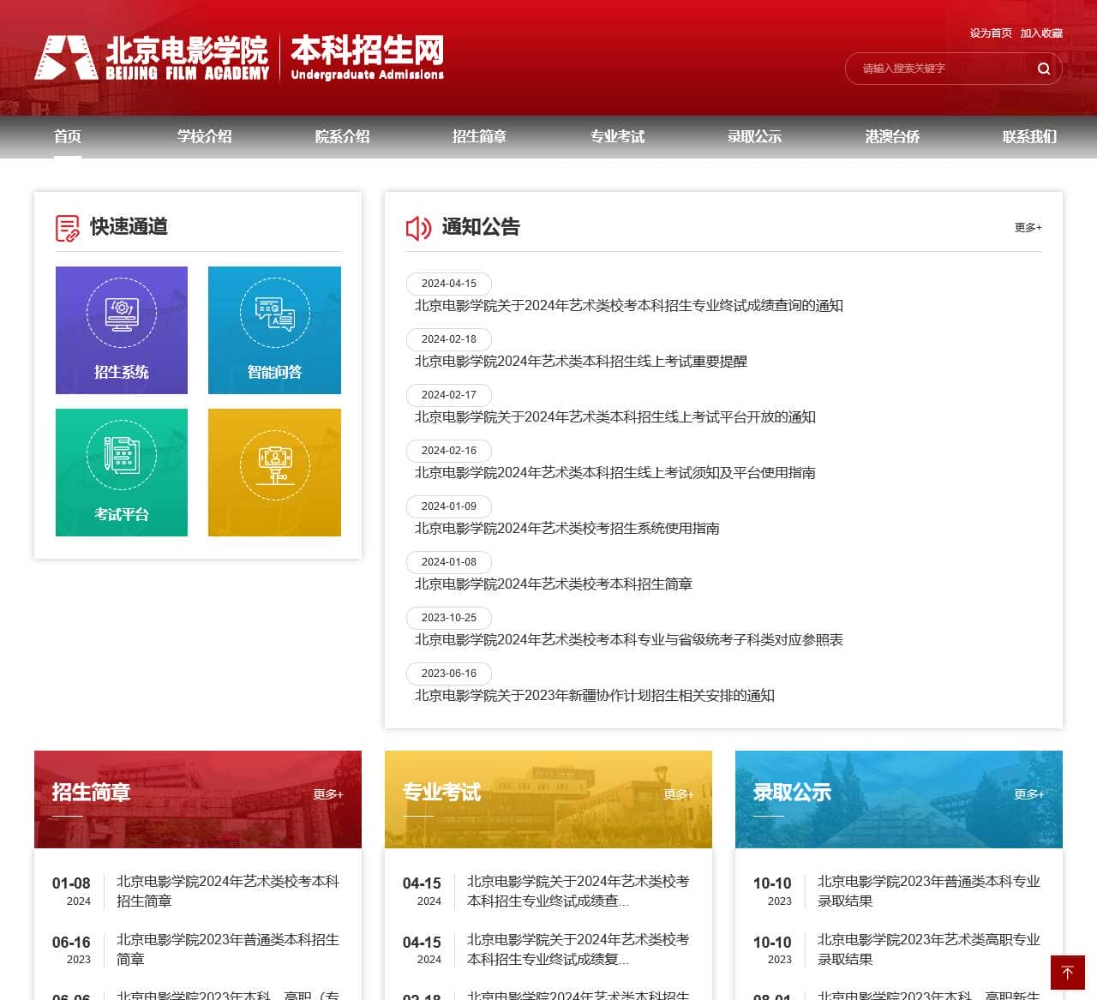Click the 2024-02-17 date badge
Viewport: 1097px width, 1000px height.
click(x=449, y=395)
